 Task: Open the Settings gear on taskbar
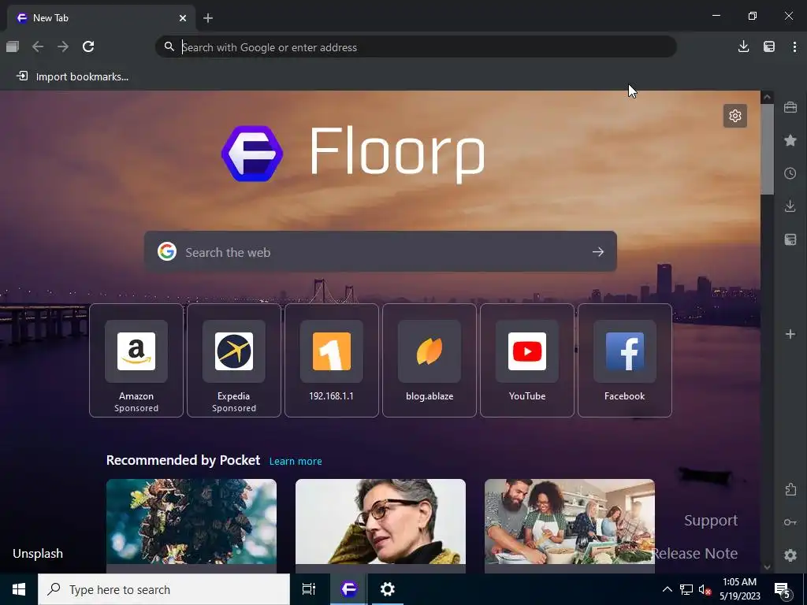[x=387, y=589]
